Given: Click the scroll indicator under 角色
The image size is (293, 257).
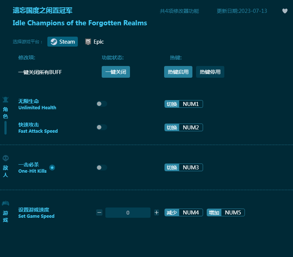Looking at the screenshot, I should coord(6,128).
